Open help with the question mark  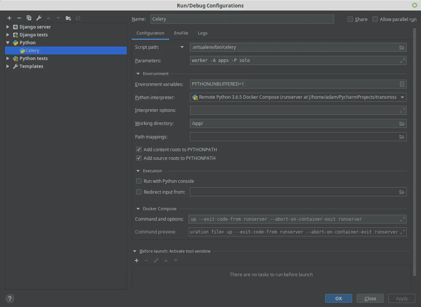pyautogui.click(x=10, y=298)
